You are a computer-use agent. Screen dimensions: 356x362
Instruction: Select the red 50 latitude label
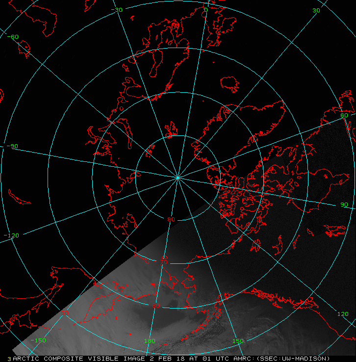point(65,313)
